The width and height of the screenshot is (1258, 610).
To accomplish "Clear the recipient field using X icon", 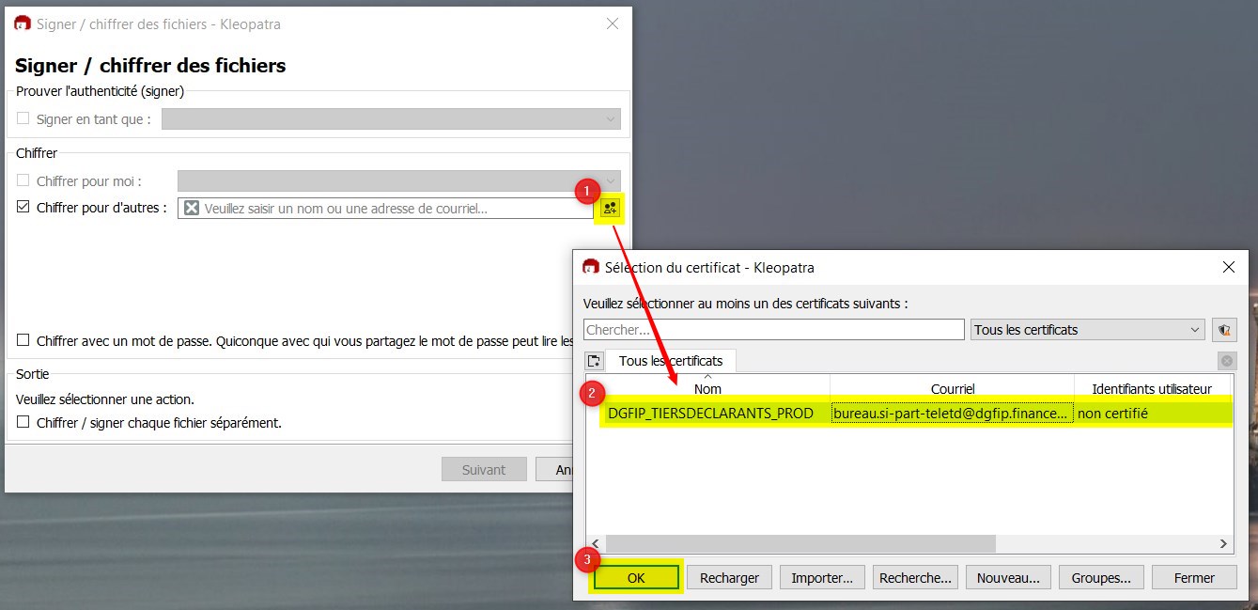I will (192, 209).
